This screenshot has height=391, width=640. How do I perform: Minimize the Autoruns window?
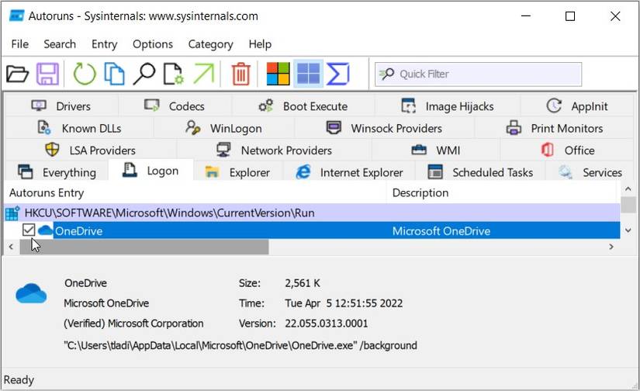pos(526,16)
